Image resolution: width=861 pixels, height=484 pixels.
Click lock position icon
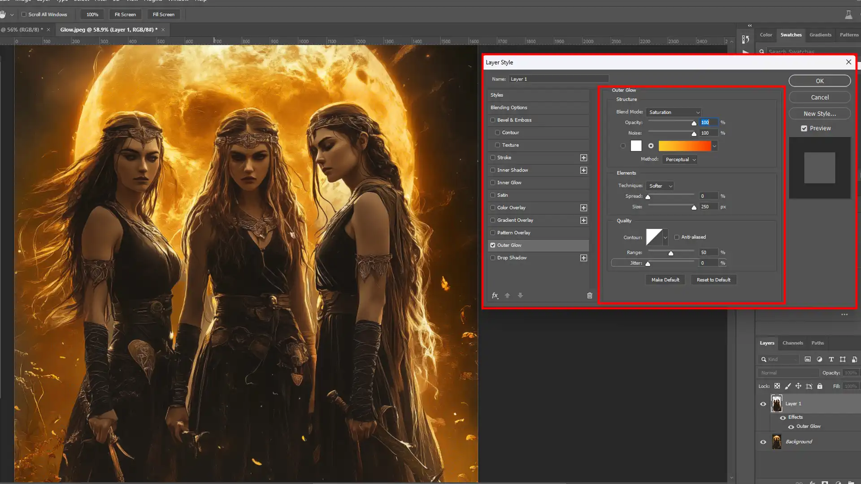click(x=798, y=386)
